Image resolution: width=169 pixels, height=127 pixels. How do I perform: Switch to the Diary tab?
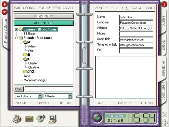tap(163, 21)
